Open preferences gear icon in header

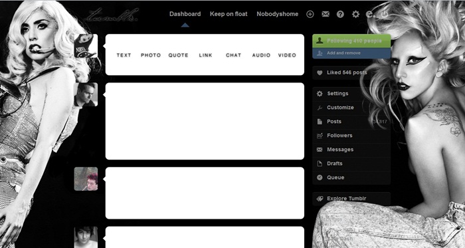[x=355, y=14]
